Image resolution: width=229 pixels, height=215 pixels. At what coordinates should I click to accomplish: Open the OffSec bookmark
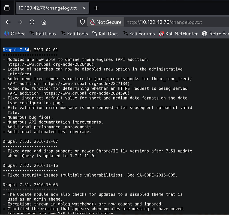click(15, 34)
